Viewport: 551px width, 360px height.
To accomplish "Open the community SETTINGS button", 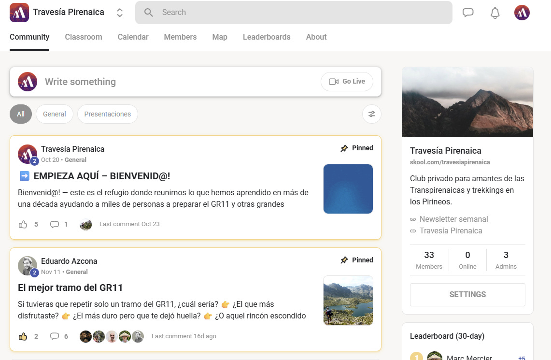I will (x=467, y=295).
